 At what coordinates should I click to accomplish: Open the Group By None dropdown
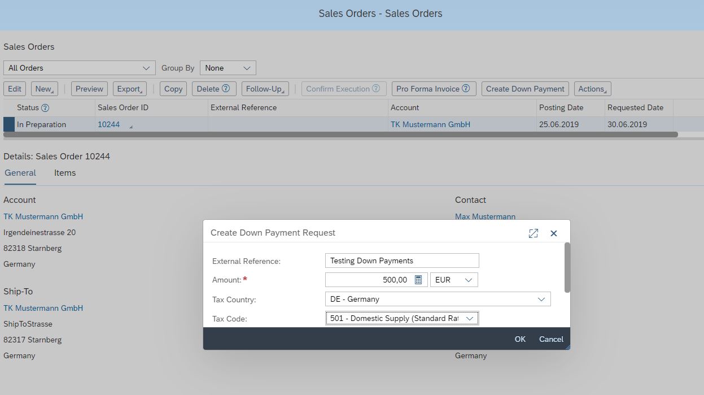coord(228,68)
